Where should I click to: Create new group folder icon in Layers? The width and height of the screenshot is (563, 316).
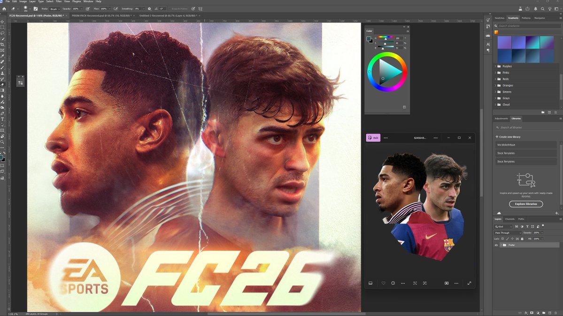click(544, 313)
